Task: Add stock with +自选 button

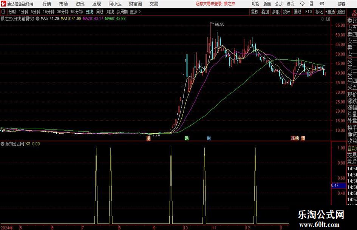Action: pos(330,12)
